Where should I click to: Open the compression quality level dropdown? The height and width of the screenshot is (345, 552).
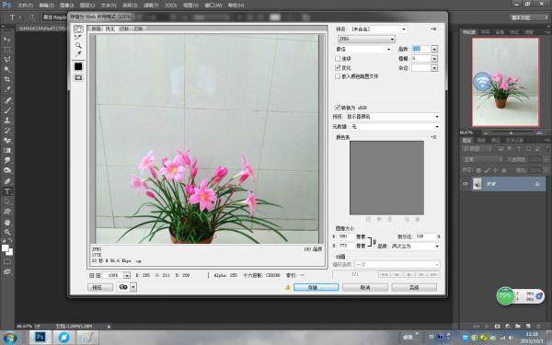[363, 49]
